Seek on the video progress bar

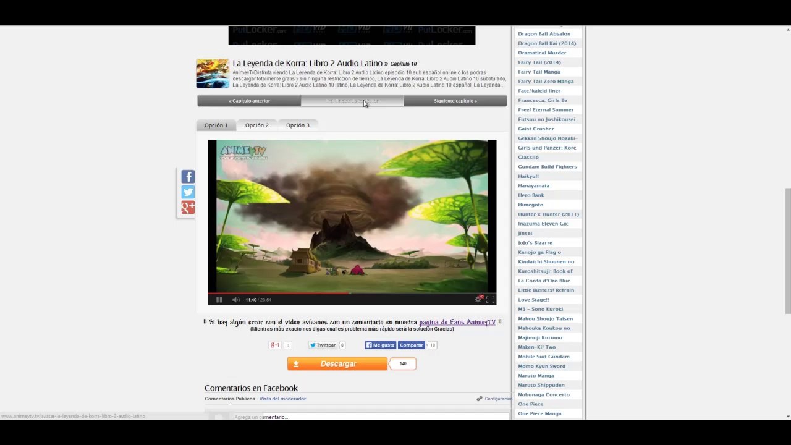[352, 293]
